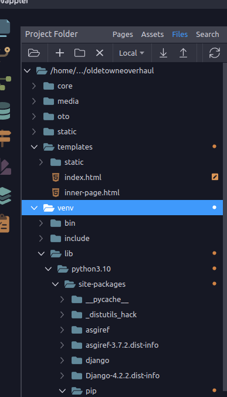
Task: Delete selected item with X icon
Action: [100, 53]
